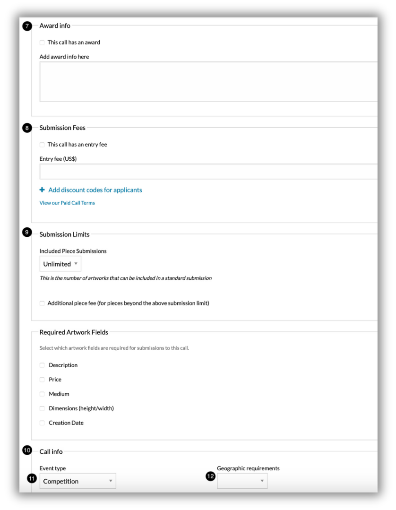Mark Medium as a required artwork field
This screenshot has height=510, width=396.
(x=42, y=394)
